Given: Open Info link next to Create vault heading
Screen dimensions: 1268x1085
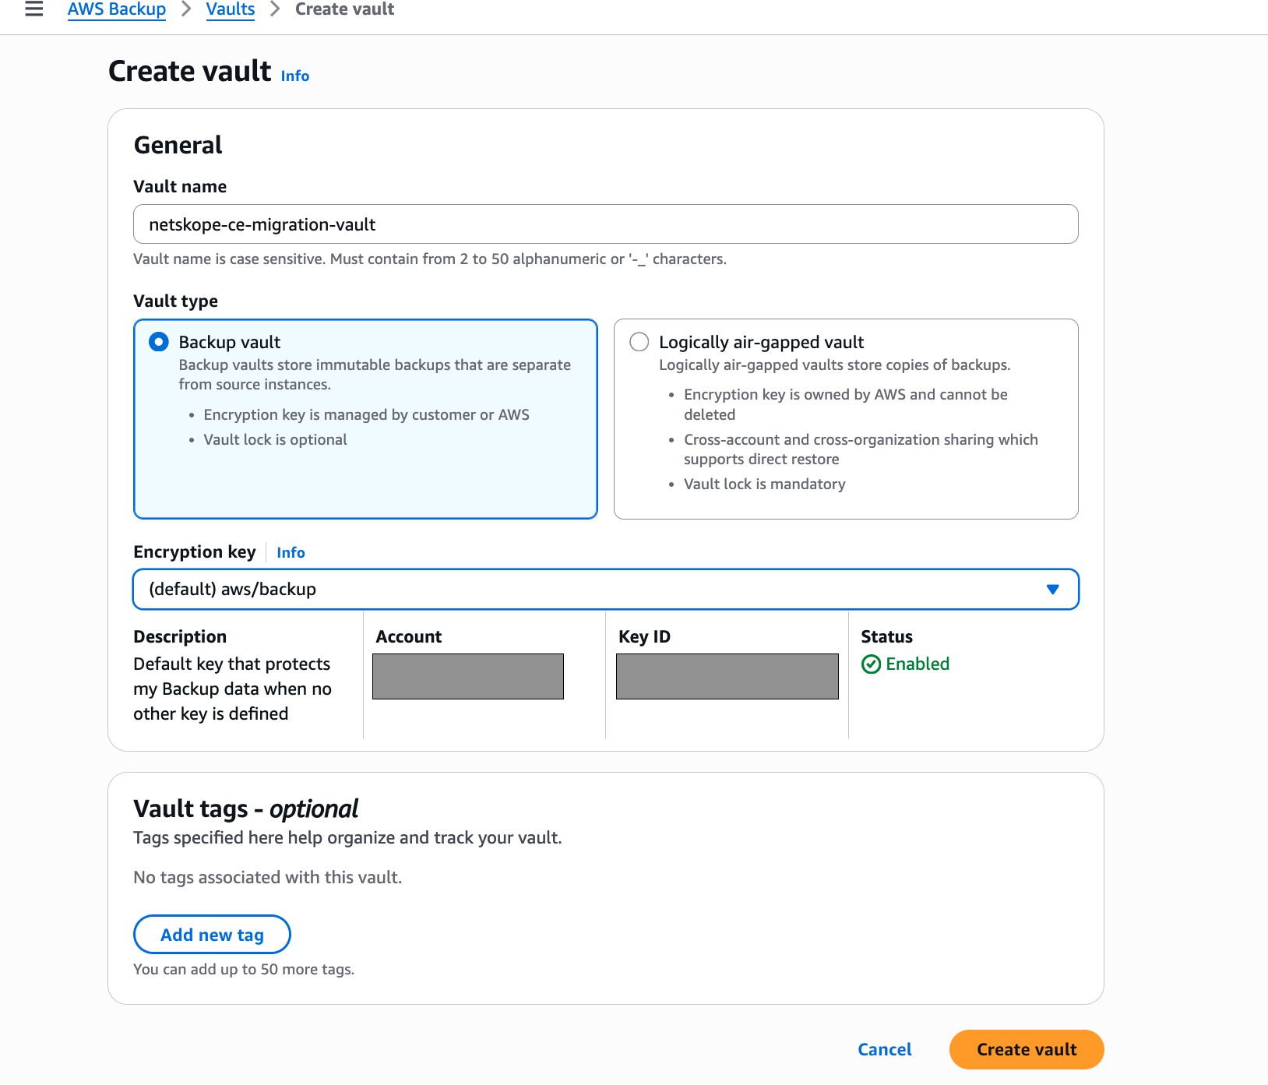Looking at the screenshot, I should click(x=295, y=76).
